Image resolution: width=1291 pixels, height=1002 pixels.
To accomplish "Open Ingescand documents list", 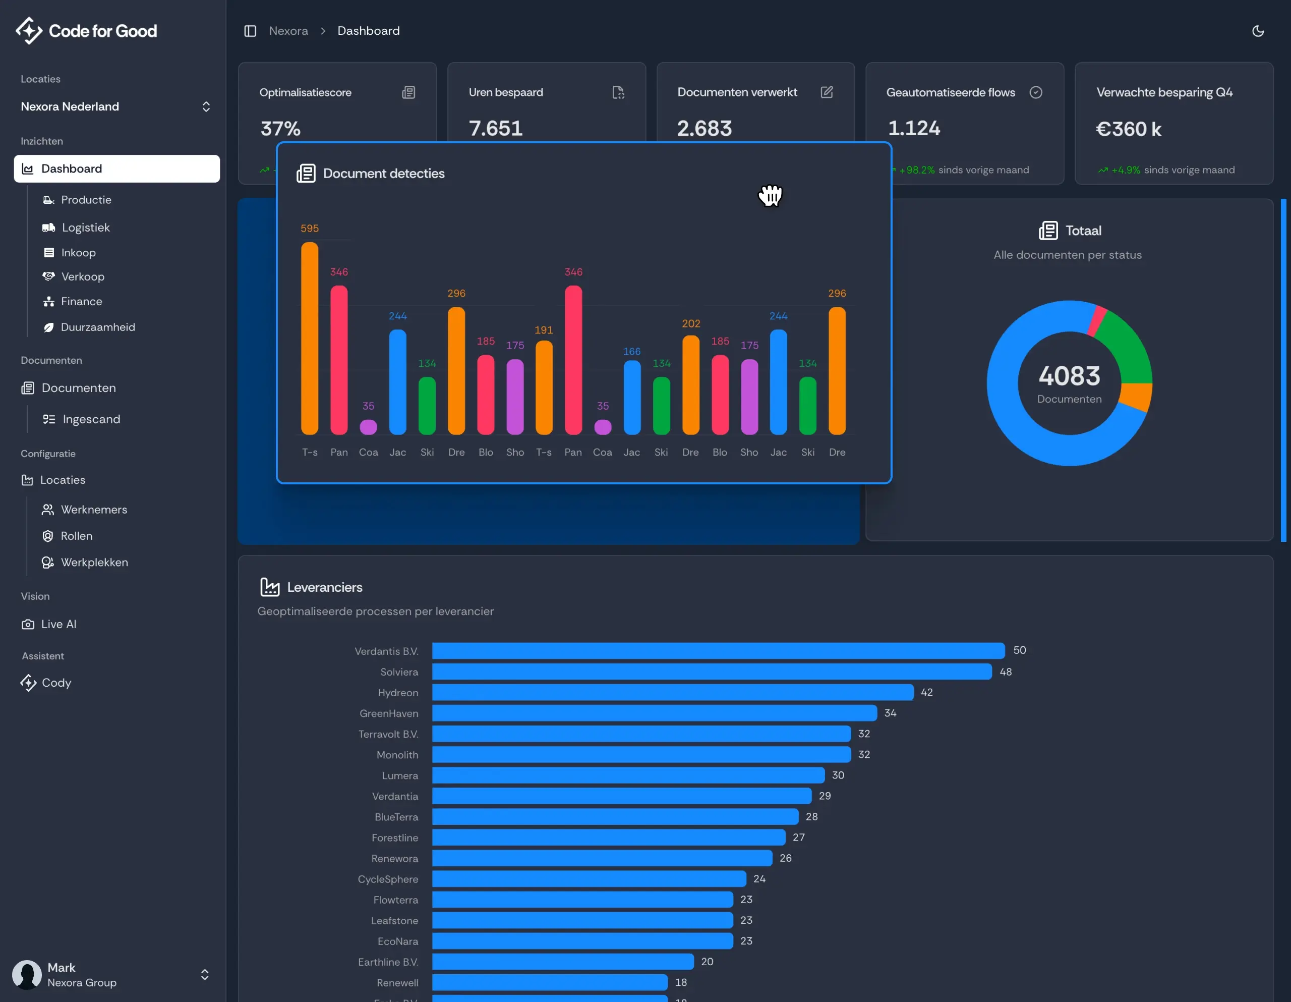I will pyautogui.click(x=91, y=419).
